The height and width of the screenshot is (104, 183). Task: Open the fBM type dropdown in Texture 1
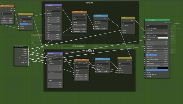79,20
